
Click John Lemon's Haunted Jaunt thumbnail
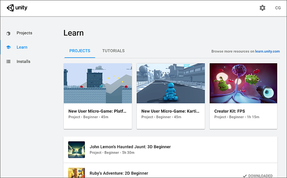click(x=76, y=149)
